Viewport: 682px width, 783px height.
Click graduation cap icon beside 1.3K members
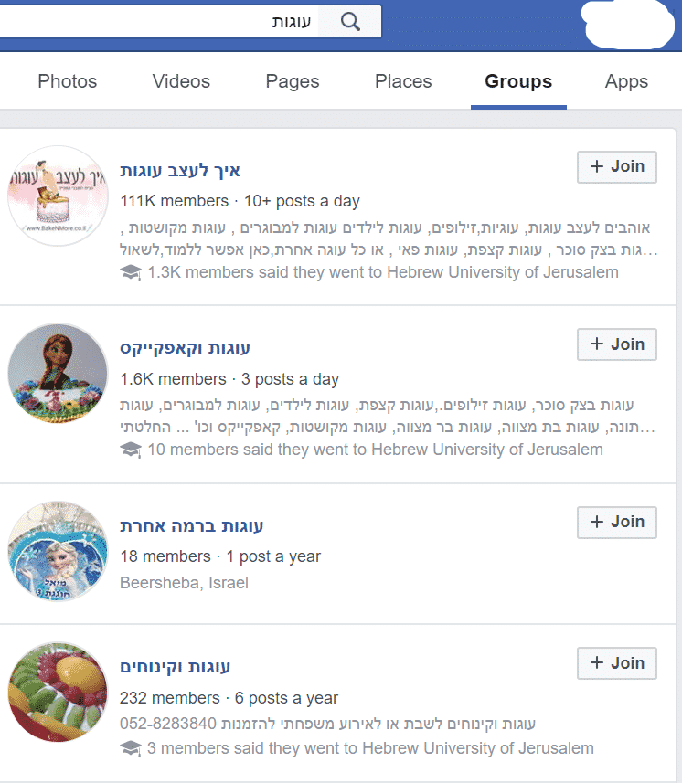[x=131, y=272]
